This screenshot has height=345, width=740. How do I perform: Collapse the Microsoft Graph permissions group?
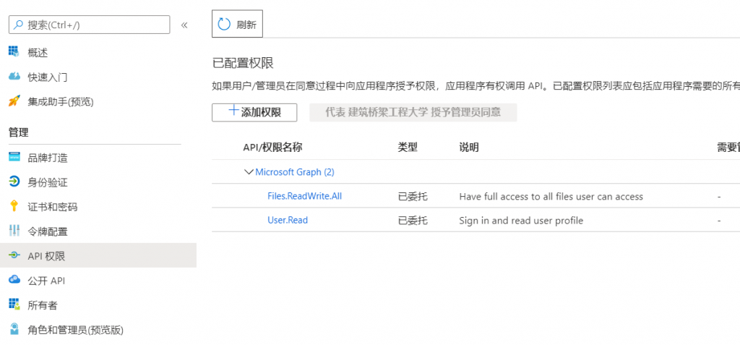point(249,172)
